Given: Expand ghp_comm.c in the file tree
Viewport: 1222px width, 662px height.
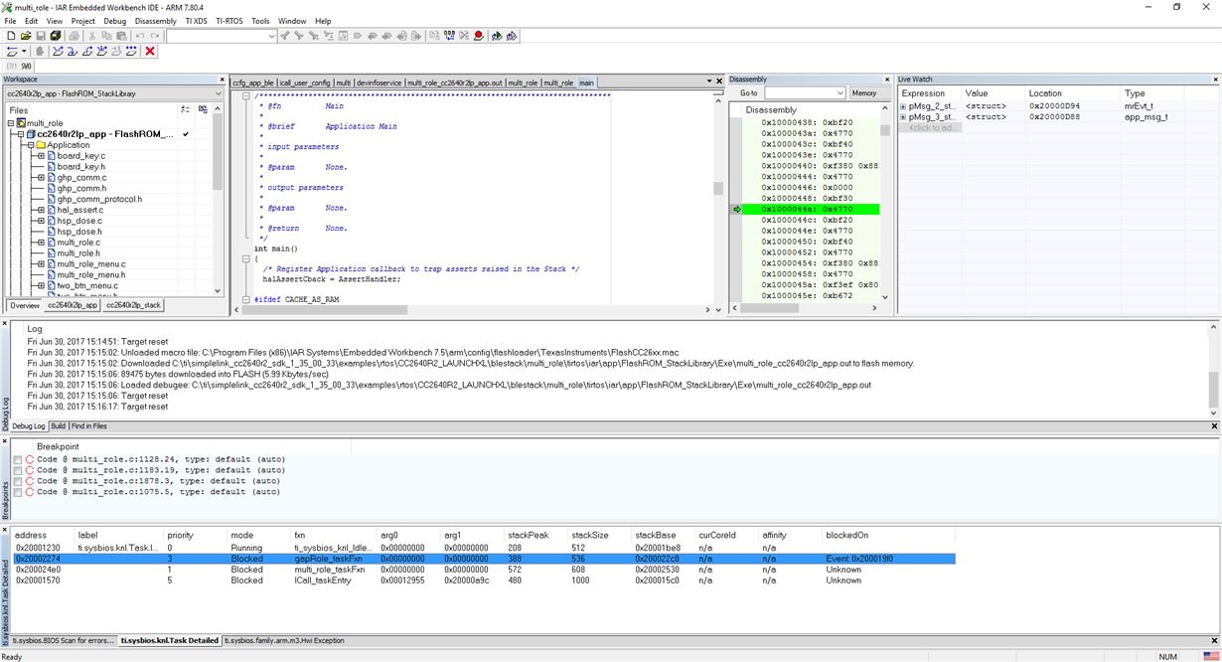Looking at the screenshot, I should 41,178.
